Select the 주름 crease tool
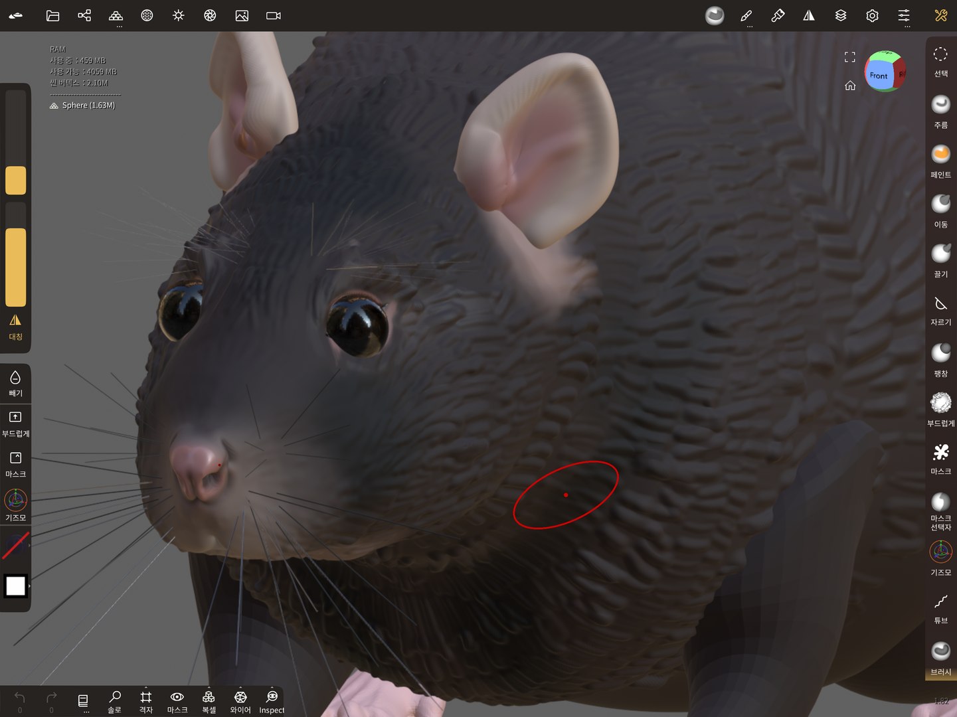Viewport: 957px width, 717px height. tap(941, 112)
